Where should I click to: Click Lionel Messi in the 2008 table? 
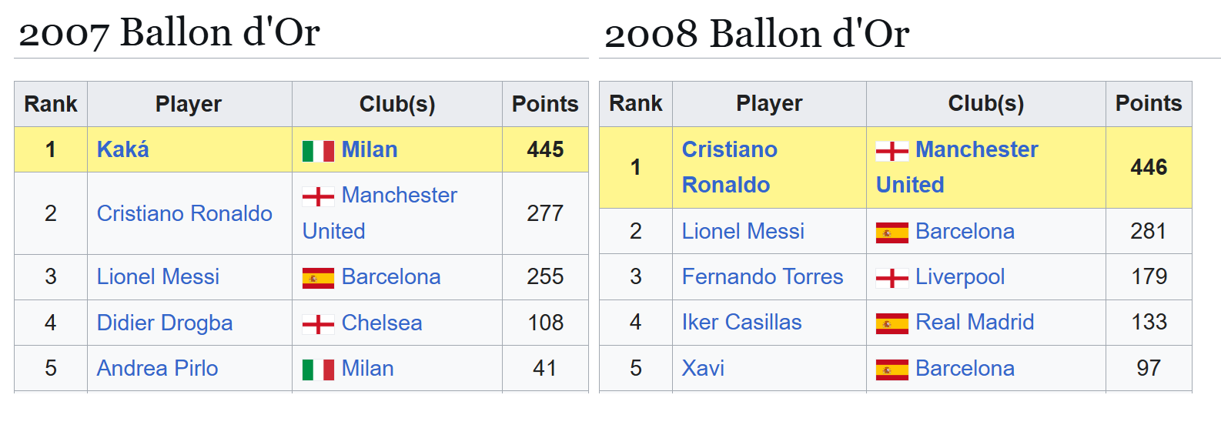743,231
